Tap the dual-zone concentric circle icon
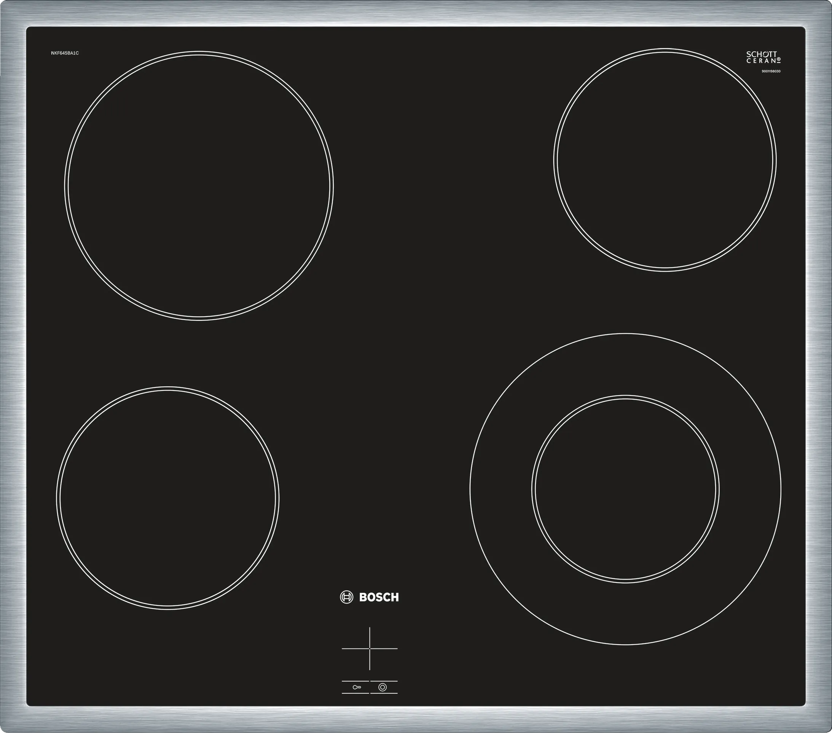Viewport: 832px width, 733px height. (x=382, y=687)
